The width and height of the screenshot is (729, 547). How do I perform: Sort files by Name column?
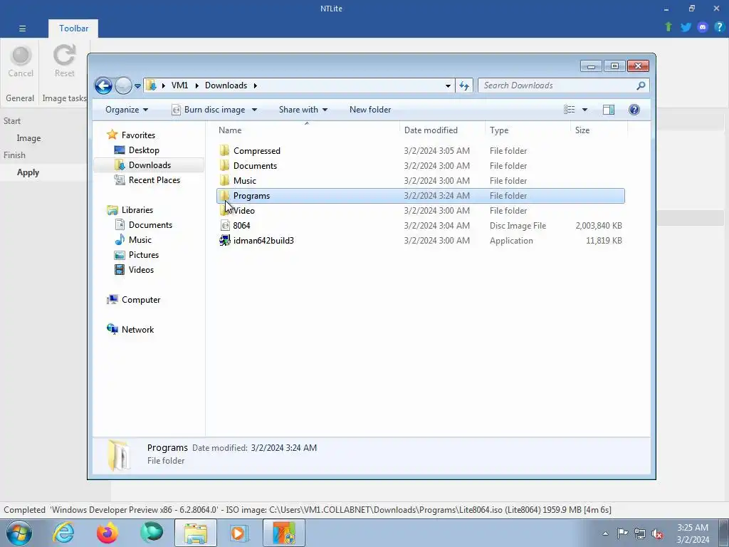(x=307, y=130)
